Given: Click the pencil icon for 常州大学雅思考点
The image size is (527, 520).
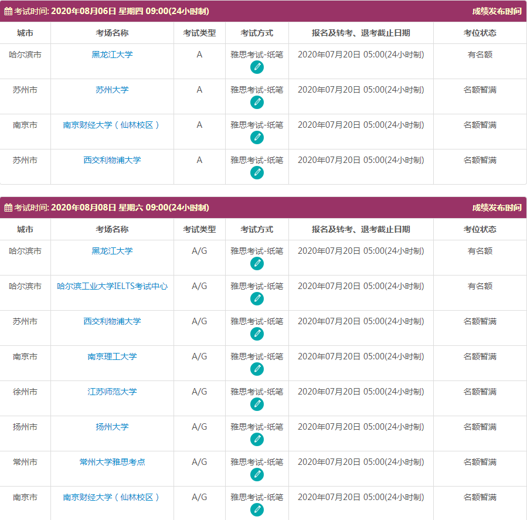Looking at the screenshot, I should tap(257, 474).
